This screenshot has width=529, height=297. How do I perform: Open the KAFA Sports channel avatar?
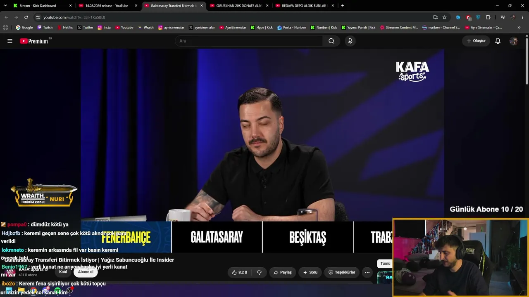pyautogui.click(x=10, y=271)
